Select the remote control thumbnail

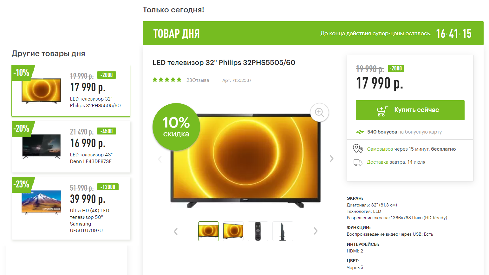pos(258,231)
